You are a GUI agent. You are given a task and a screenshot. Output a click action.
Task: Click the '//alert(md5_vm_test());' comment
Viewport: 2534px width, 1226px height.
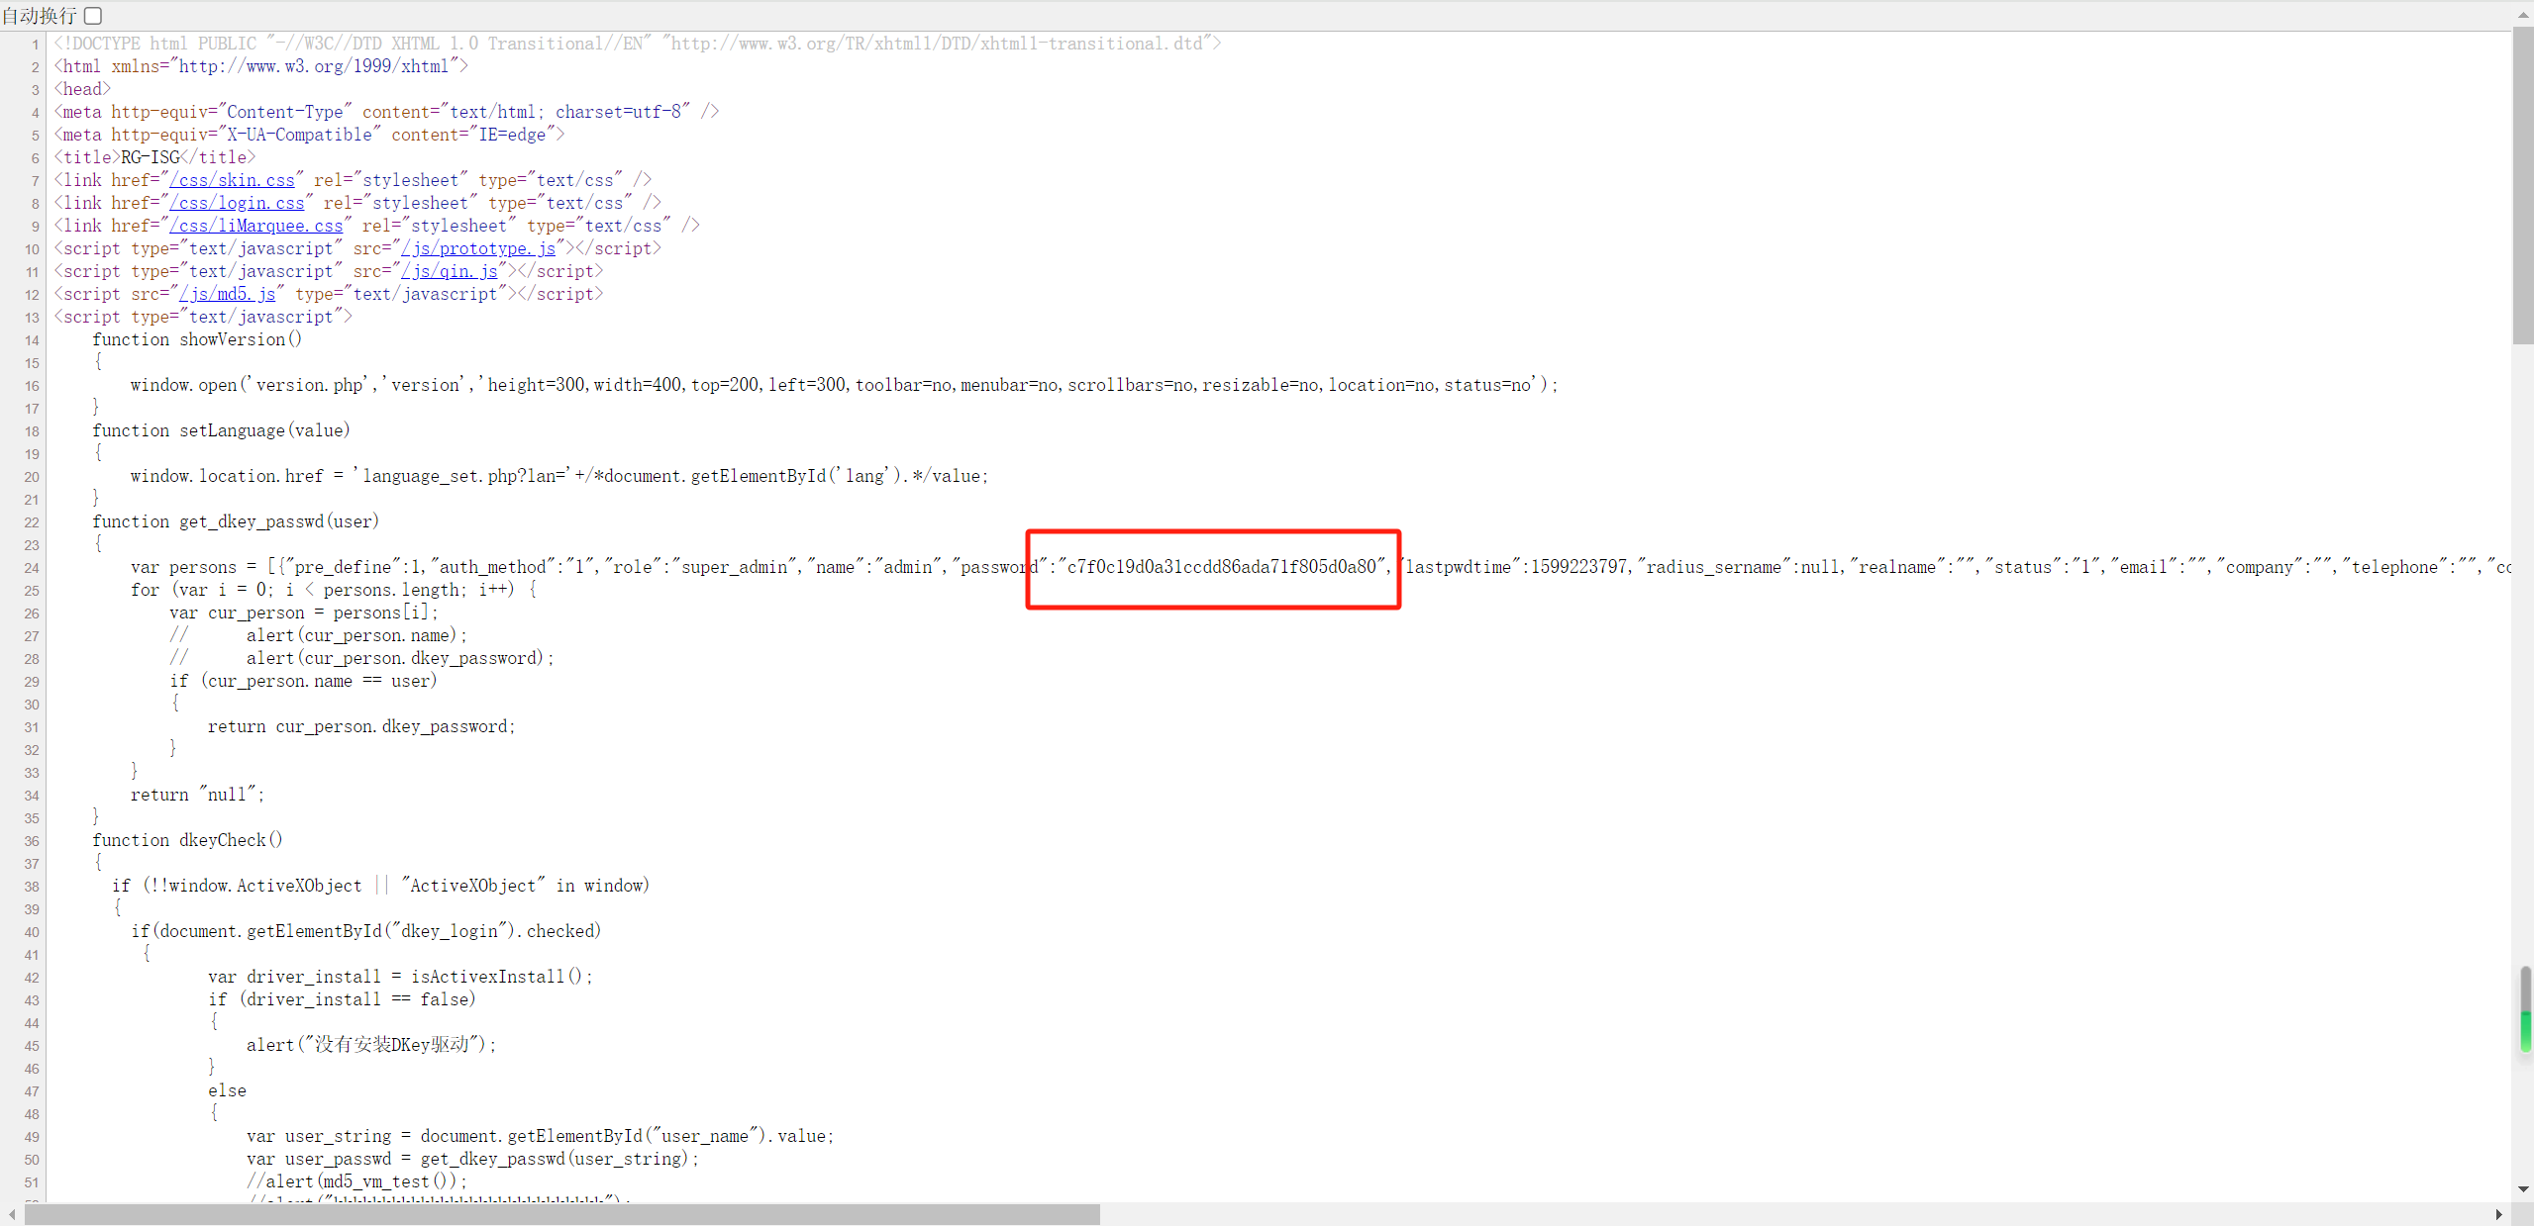point(356,1181)
